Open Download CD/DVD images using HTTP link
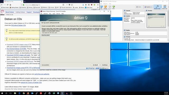Viewport: 169px width, 95px height. pos(19,45)
